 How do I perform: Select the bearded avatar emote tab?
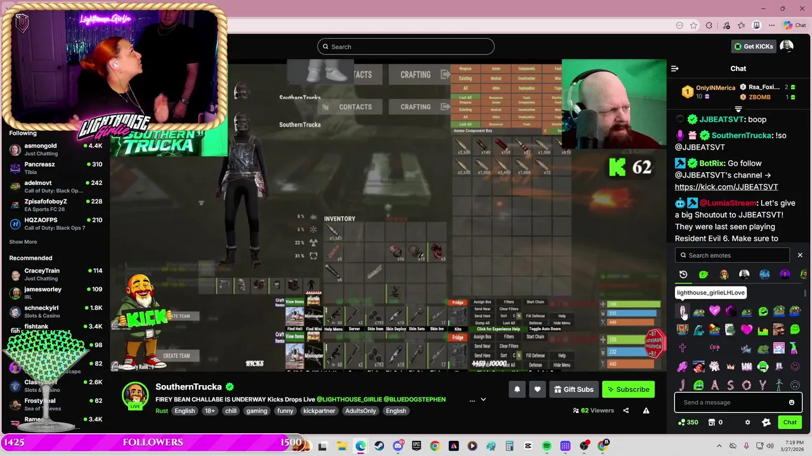pos(724,274)
